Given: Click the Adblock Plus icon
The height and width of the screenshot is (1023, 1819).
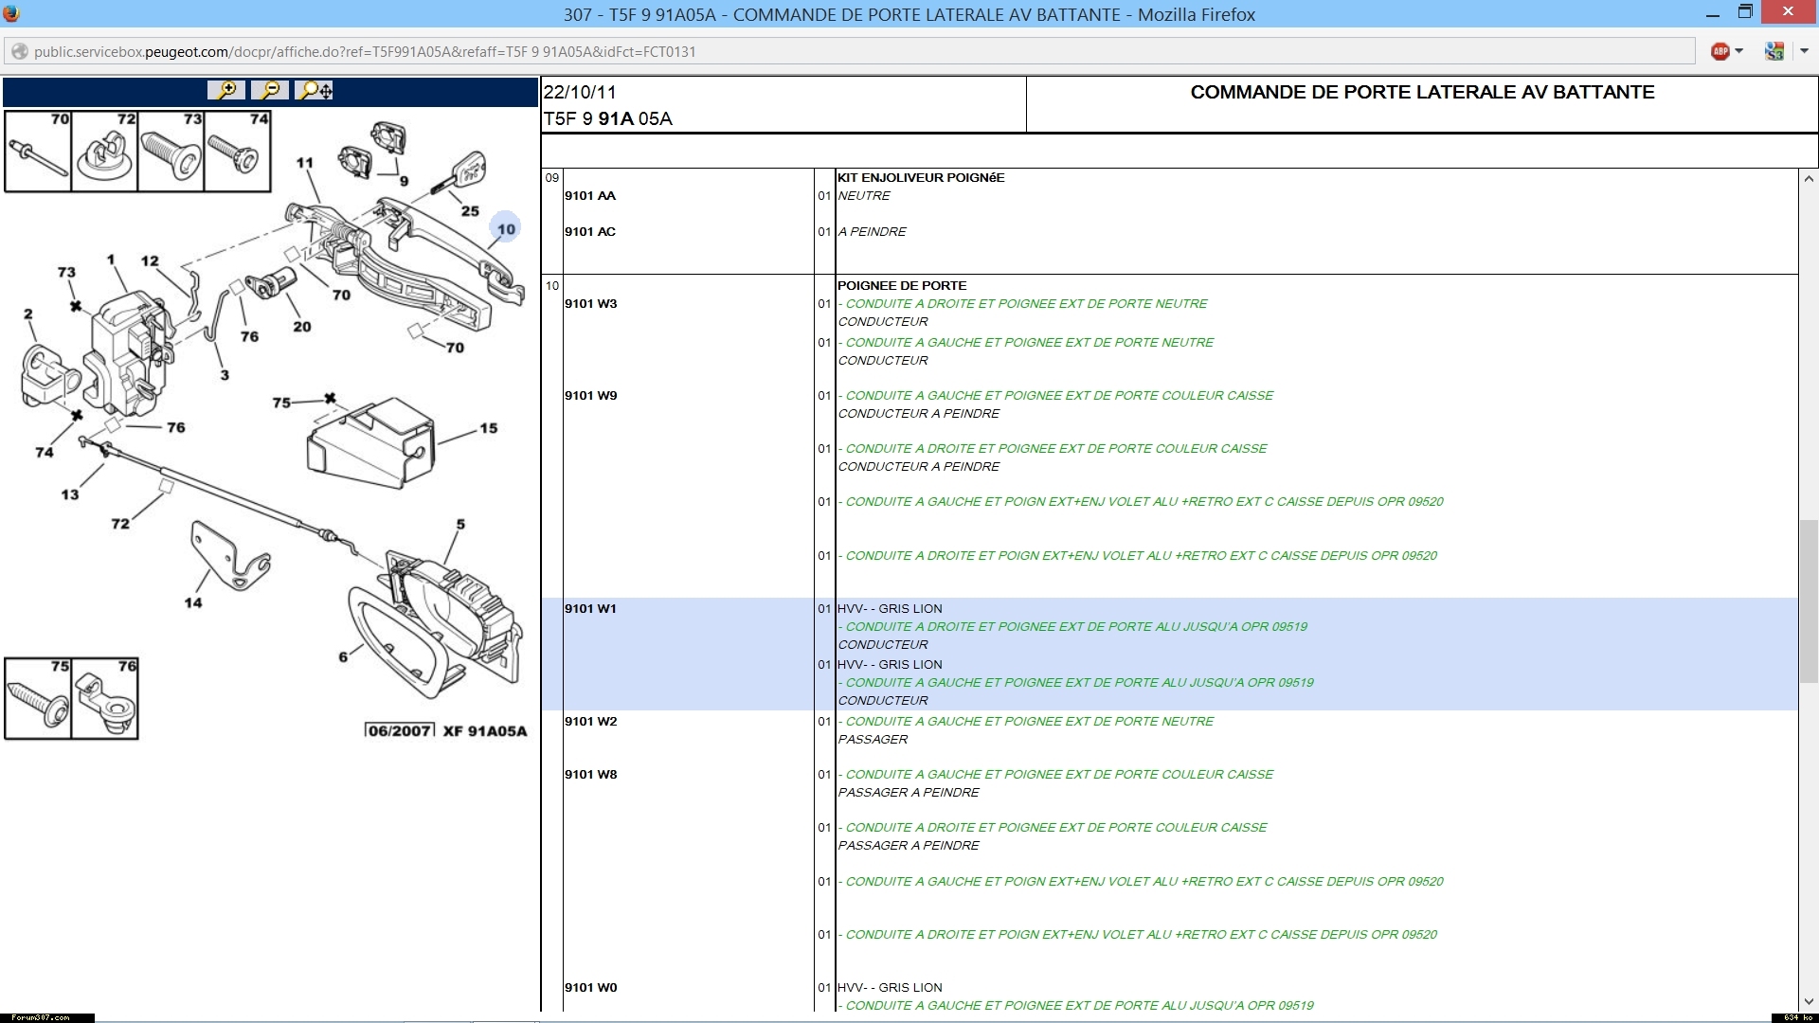Looking at the screenshot, I should [x=1720, y=51].
